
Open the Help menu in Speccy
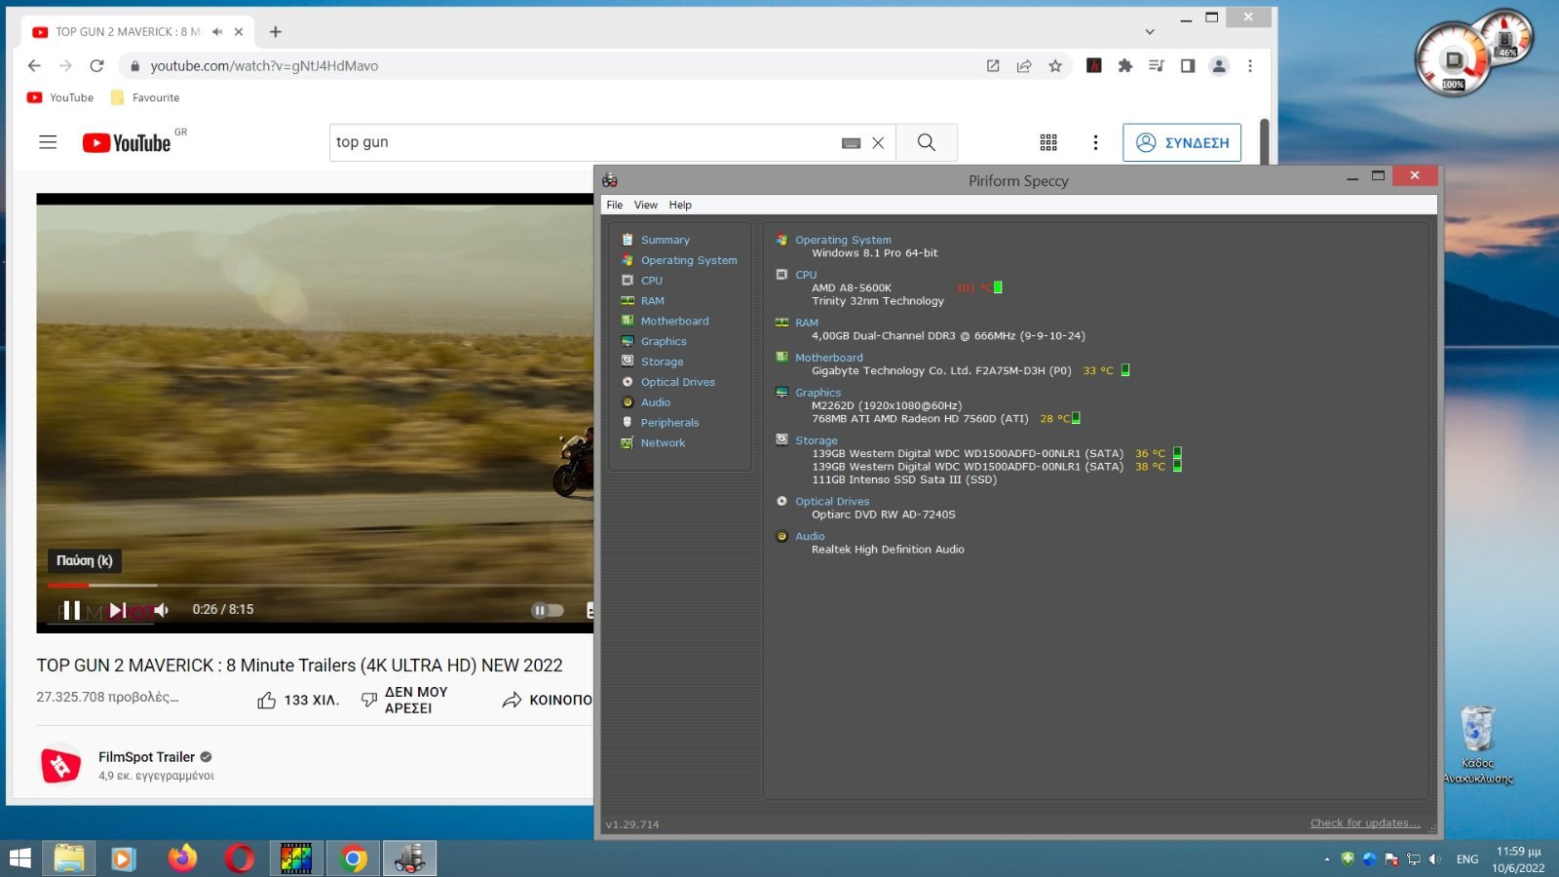click(680, 205)
